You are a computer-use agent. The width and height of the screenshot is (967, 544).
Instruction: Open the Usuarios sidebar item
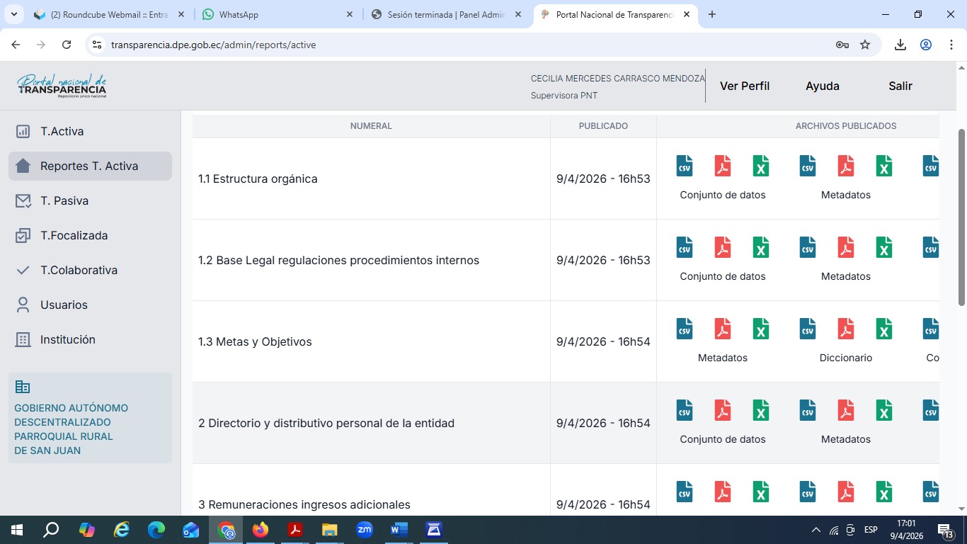pos(64,305)
